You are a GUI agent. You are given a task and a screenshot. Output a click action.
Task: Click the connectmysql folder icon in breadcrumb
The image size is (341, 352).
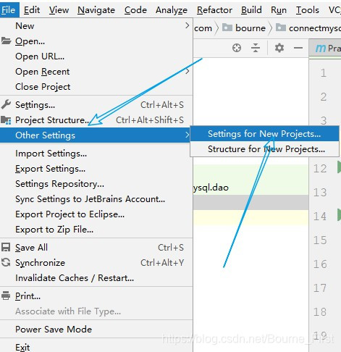coord(281,28)
